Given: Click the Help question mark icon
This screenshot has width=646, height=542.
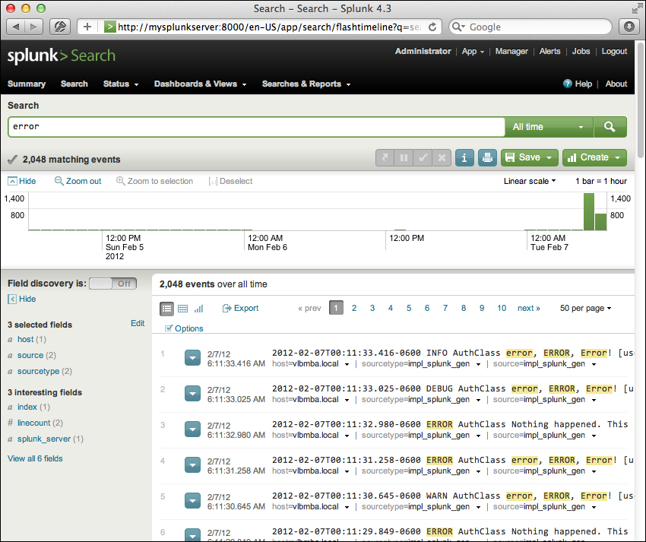Looking at the screenshot, I should tap(567, 84).
